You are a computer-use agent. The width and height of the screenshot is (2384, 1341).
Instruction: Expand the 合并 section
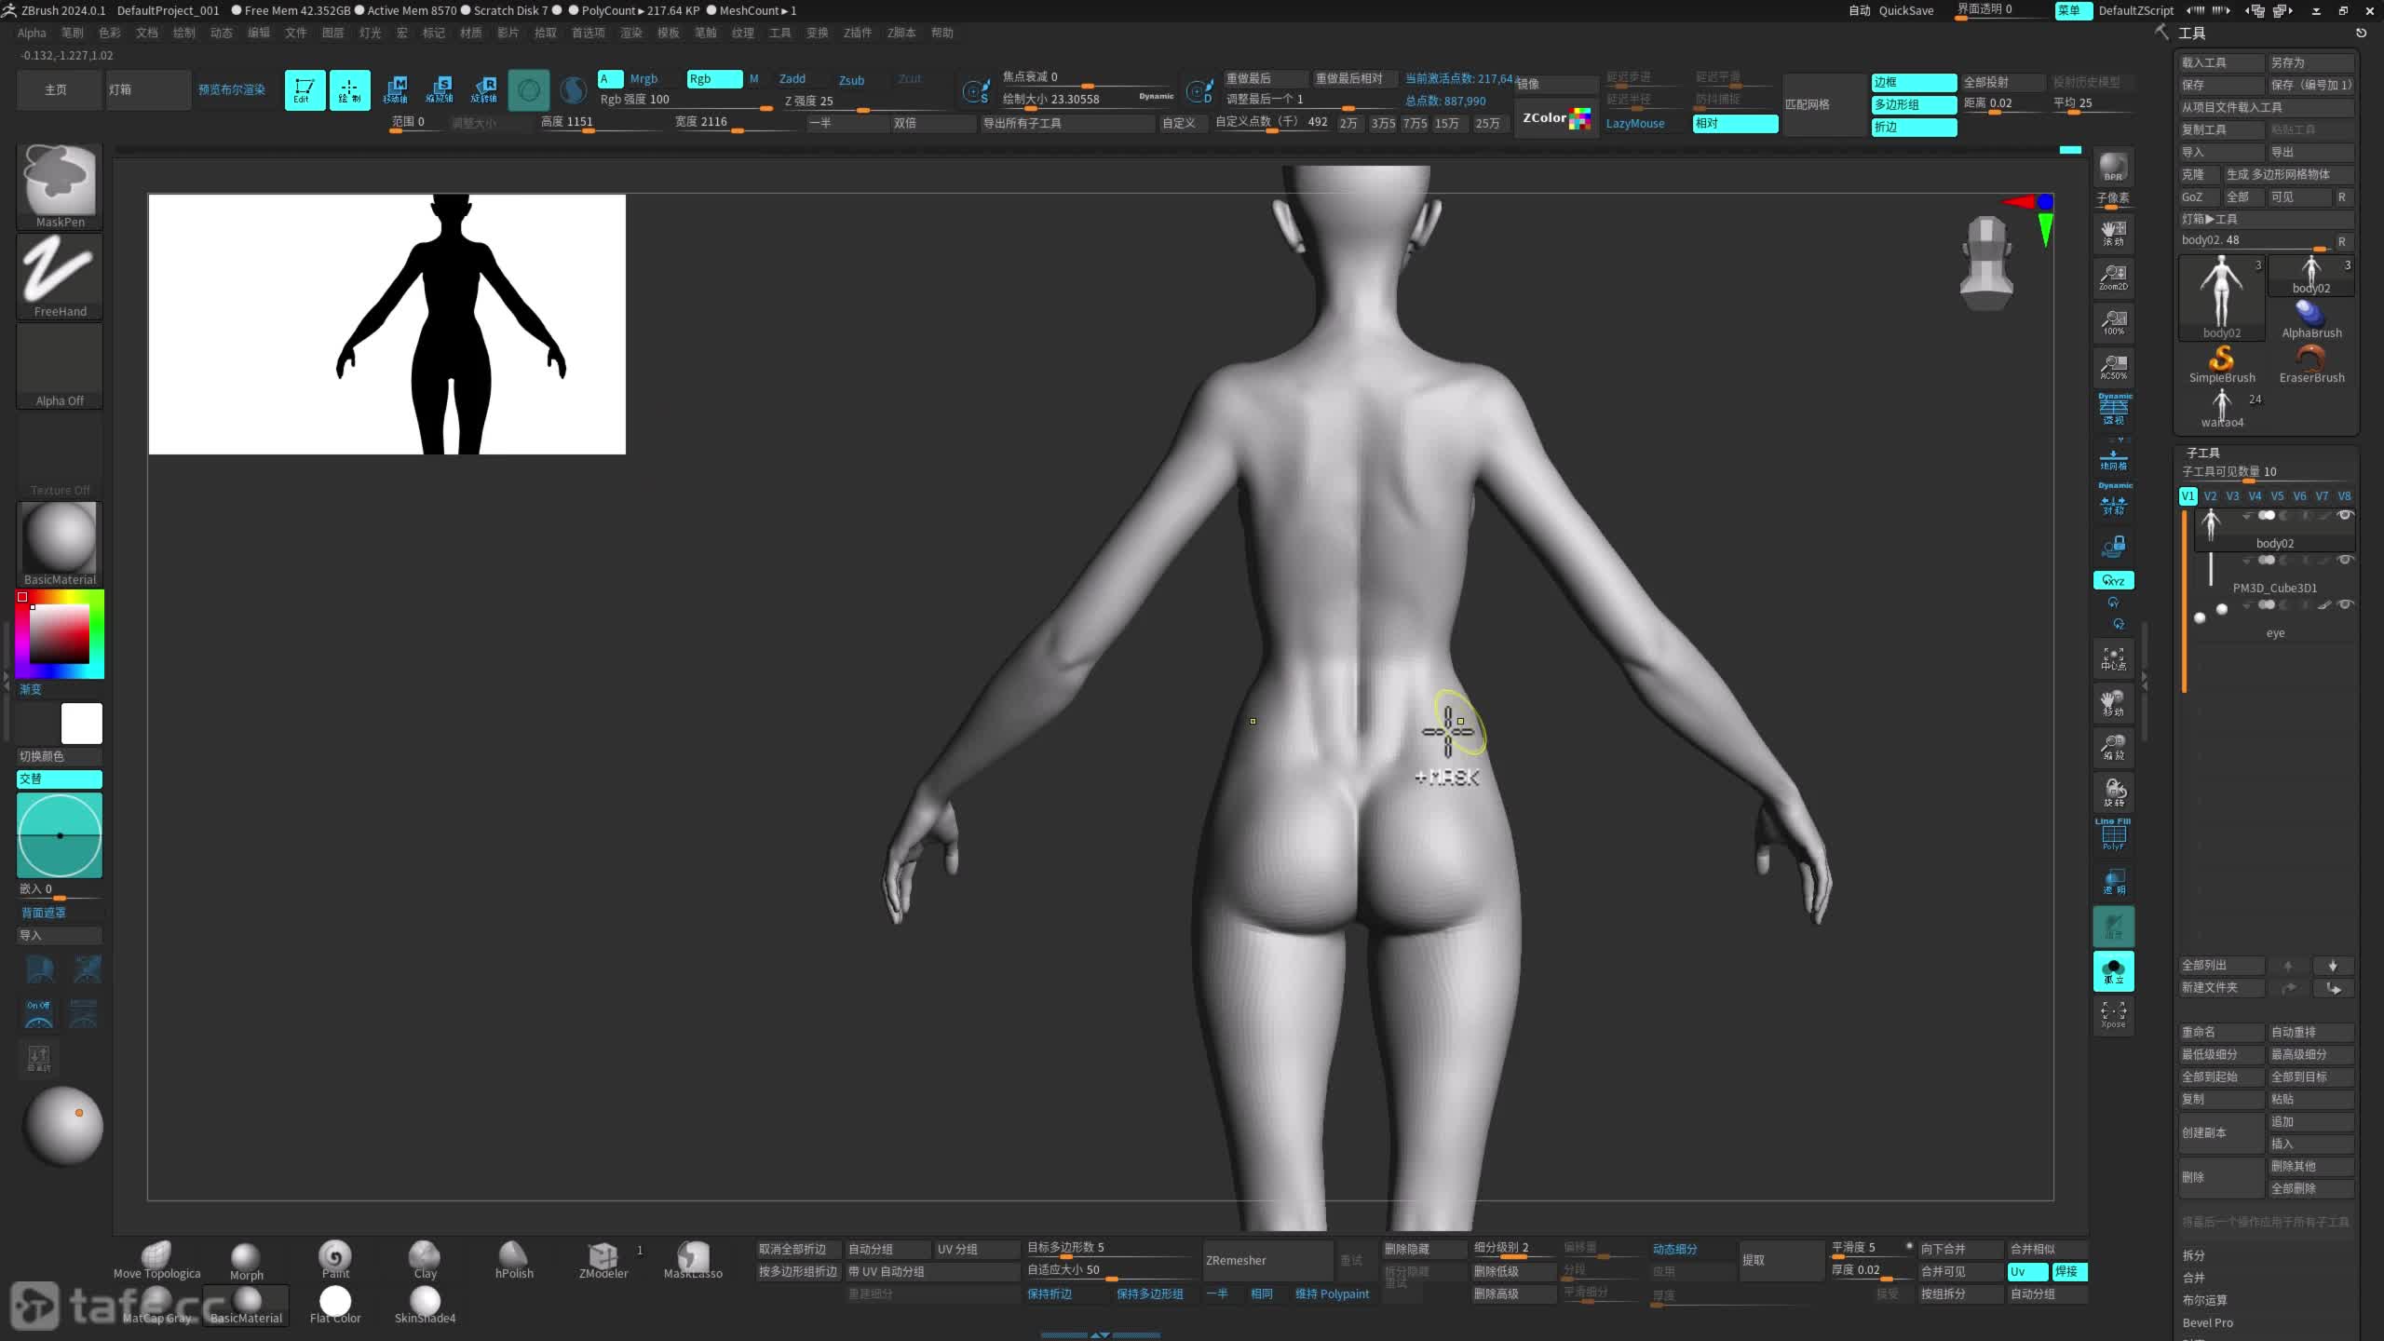(2193, 1278)
